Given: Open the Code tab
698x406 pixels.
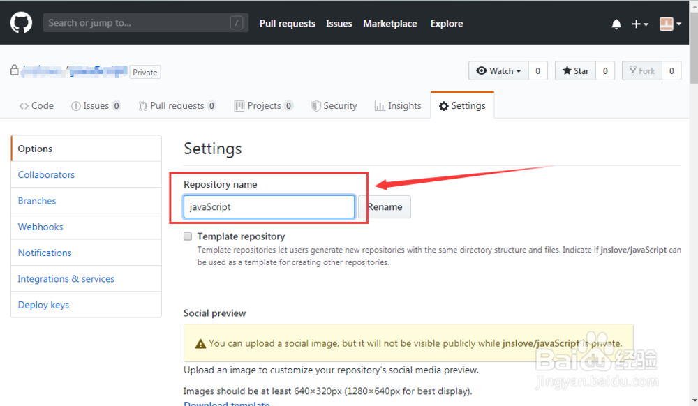Looking at the screenshot, I should [36, 106].
